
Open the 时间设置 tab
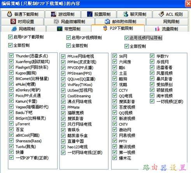pos(22,21)
